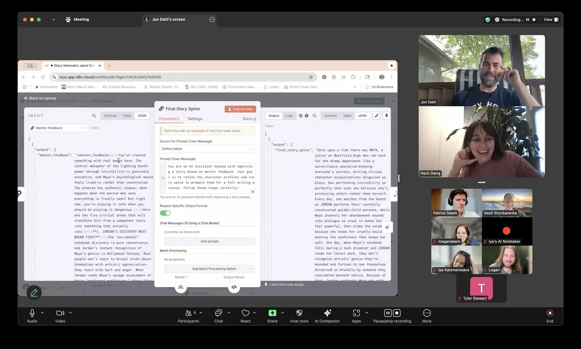Expand the Source for Prompt dropdown

pyautogui.click(x=207, y=149)
